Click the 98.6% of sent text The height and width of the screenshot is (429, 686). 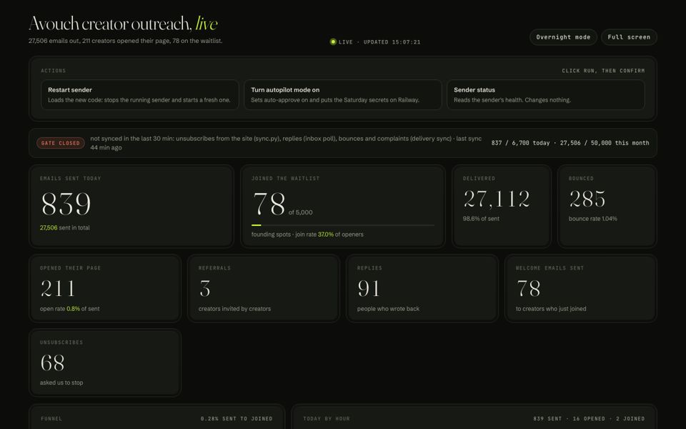click(x=481, y=219)
